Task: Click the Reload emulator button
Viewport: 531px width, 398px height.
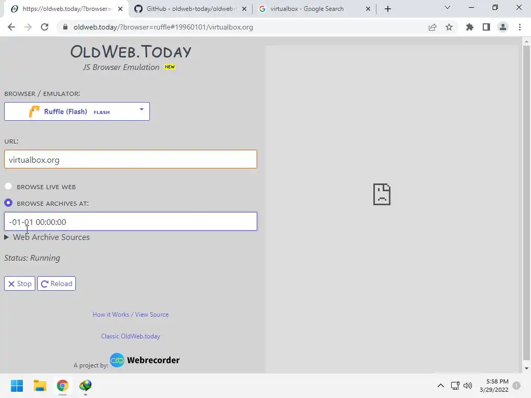Action: pyautogui.click(x=57, y=283)
